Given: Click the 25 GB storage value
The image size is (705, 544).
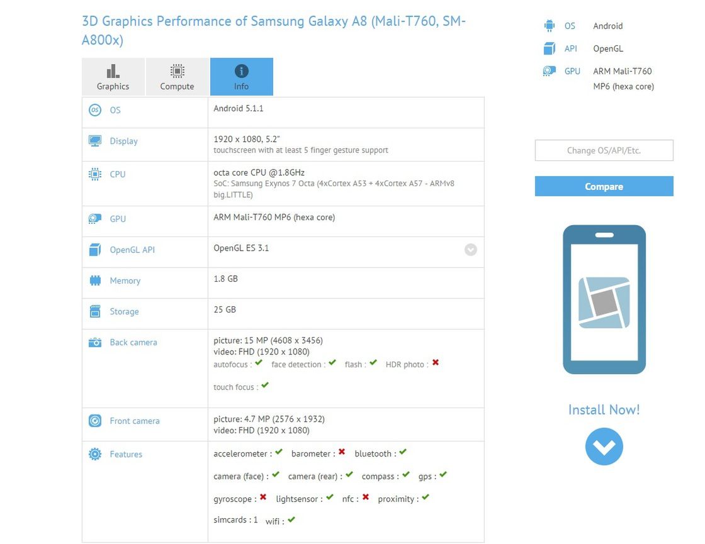Looking at the screenshot, I should coord(225,309).
